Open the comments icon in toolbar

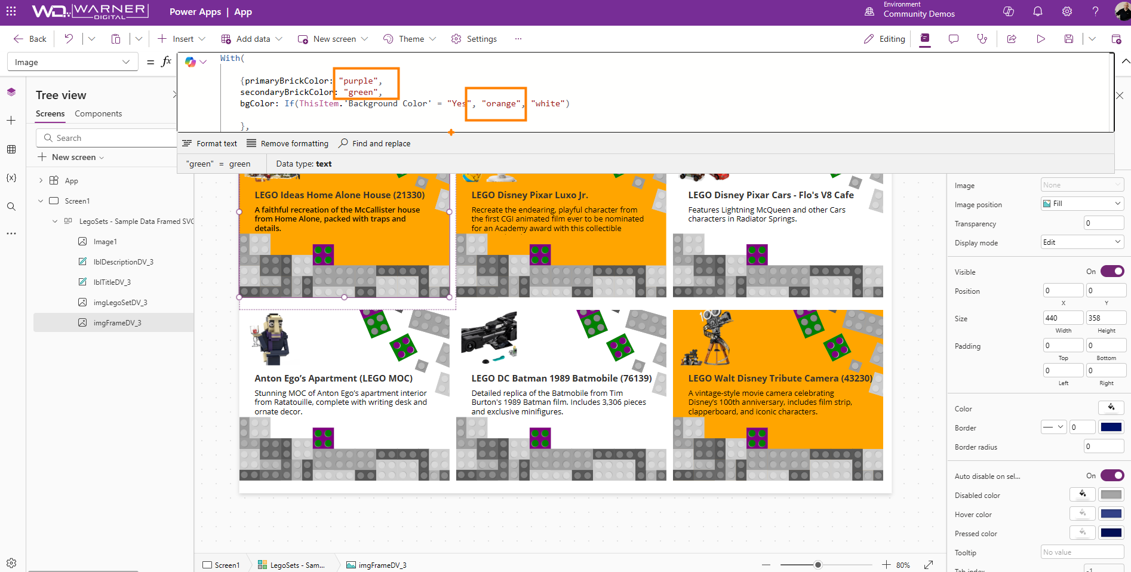[x=954, y=39]
